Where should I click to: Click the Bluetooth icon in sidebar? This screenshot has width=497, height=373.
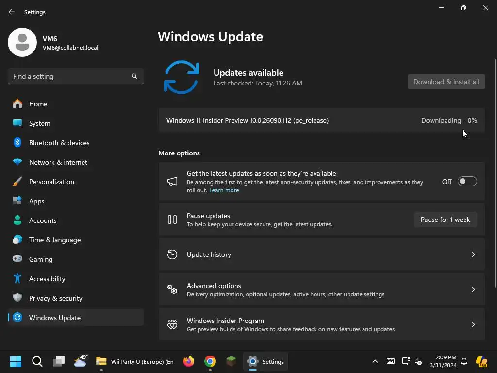17,142
